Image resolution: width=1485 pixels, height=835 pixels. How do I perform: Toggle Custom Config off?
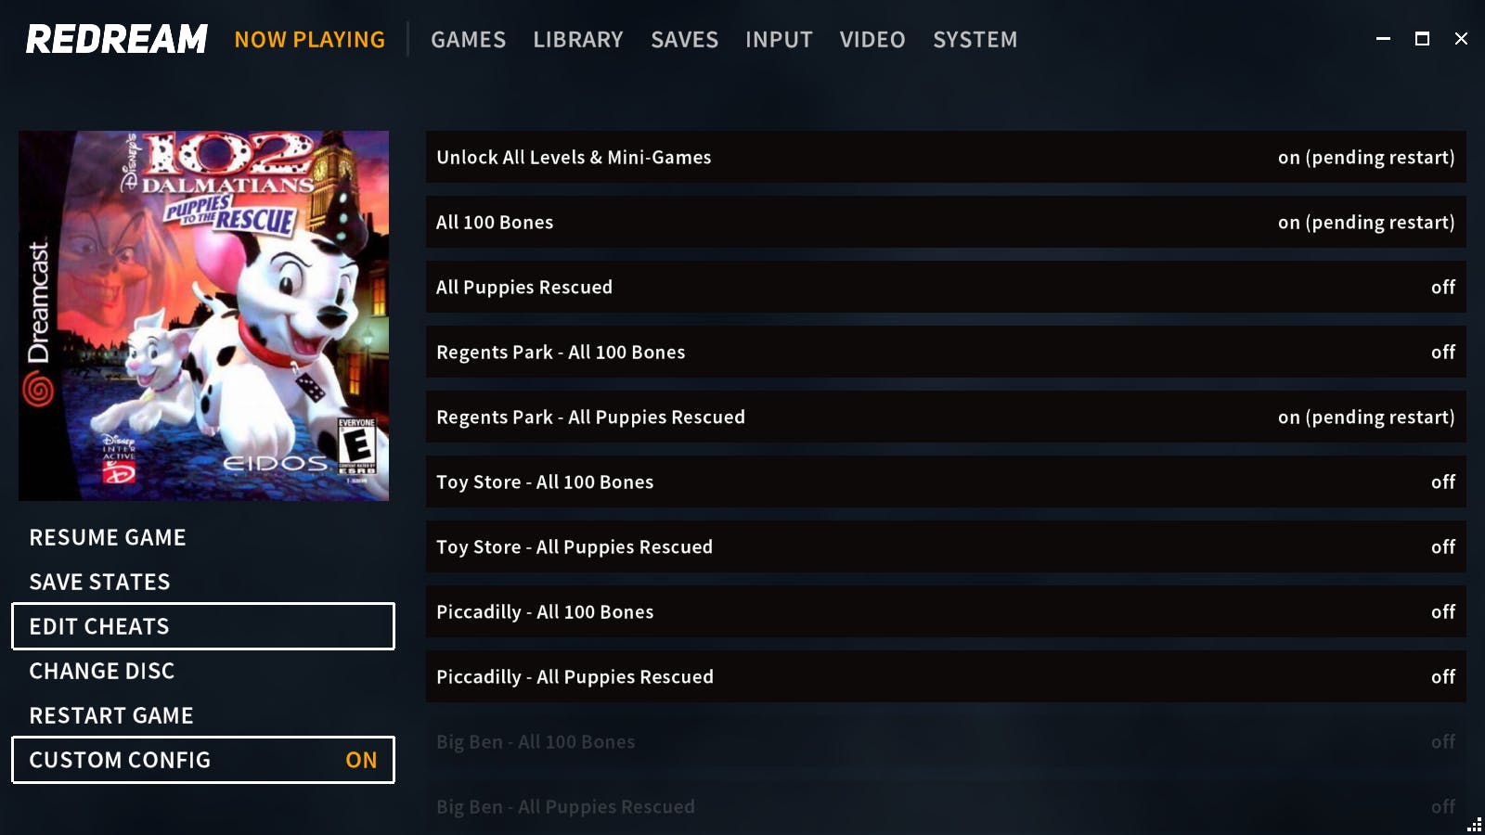pyautogui.click(x=203, y=760)
